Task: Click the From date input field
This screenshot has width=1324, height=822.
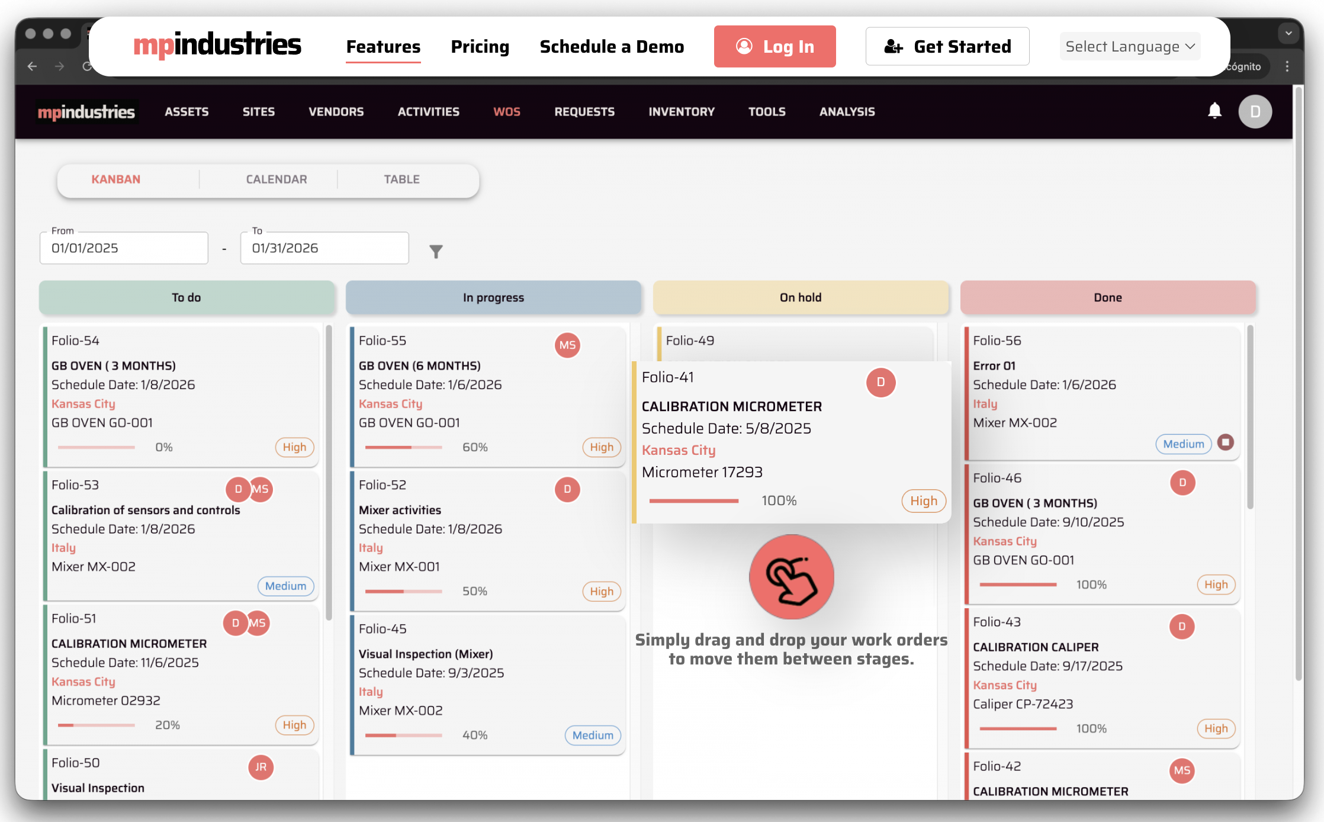Action: 124,248
